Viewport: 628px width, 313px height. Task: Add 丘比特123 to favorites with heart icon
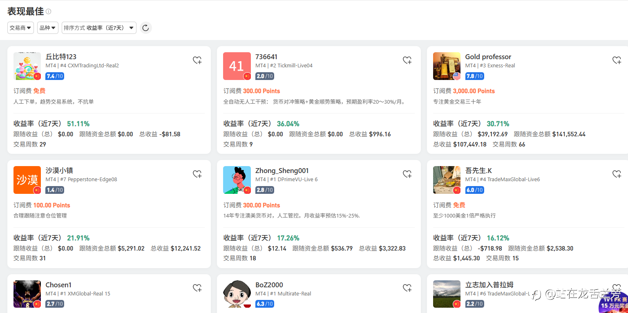[197, 60]
